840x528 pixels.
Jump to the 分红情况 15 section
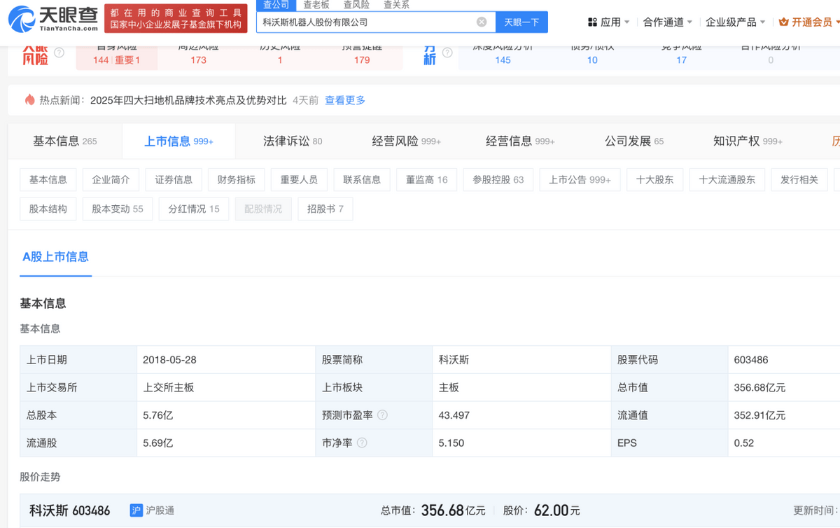(194, 209)
